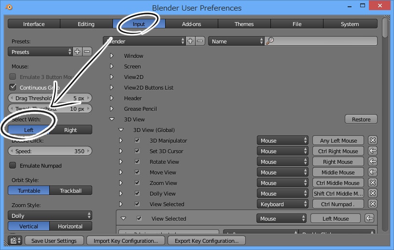
Task: Expand View2D Buttons List category
Action: click(x=112, y=87)
